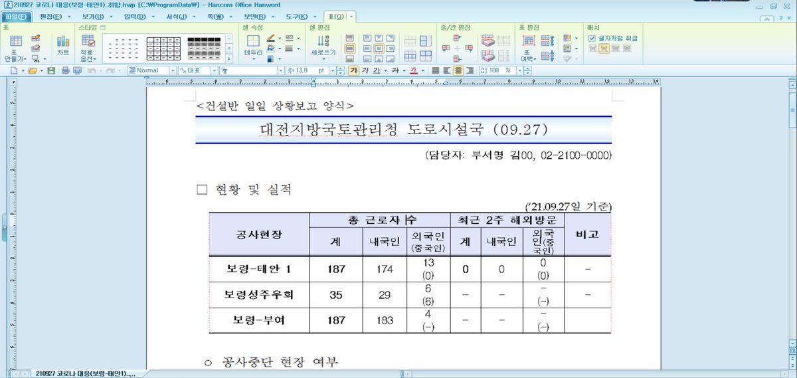Click table cell 보령-태안 1
The height and width of the screenshot is (378, 797).
pyautogui.click(x=258, y=269)
